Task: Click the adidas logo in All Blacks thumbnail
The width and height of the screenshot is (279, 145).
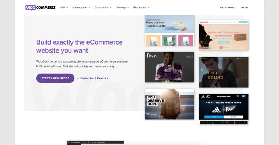Action: pyautogui.click(x=216, y=110)
